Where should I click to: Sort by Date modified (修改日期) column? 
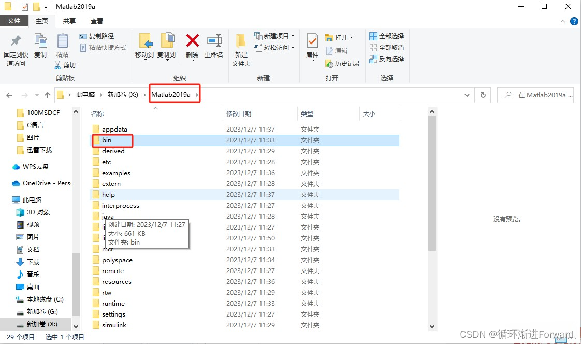[x=239, y=114]
